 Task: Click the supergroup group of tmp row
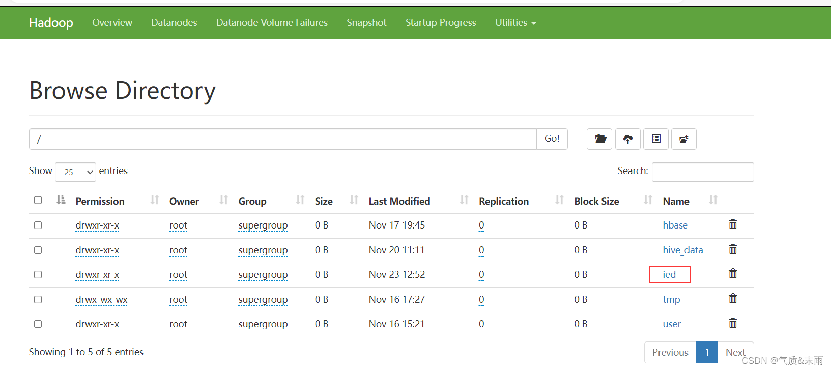click(x=263, y=299)
